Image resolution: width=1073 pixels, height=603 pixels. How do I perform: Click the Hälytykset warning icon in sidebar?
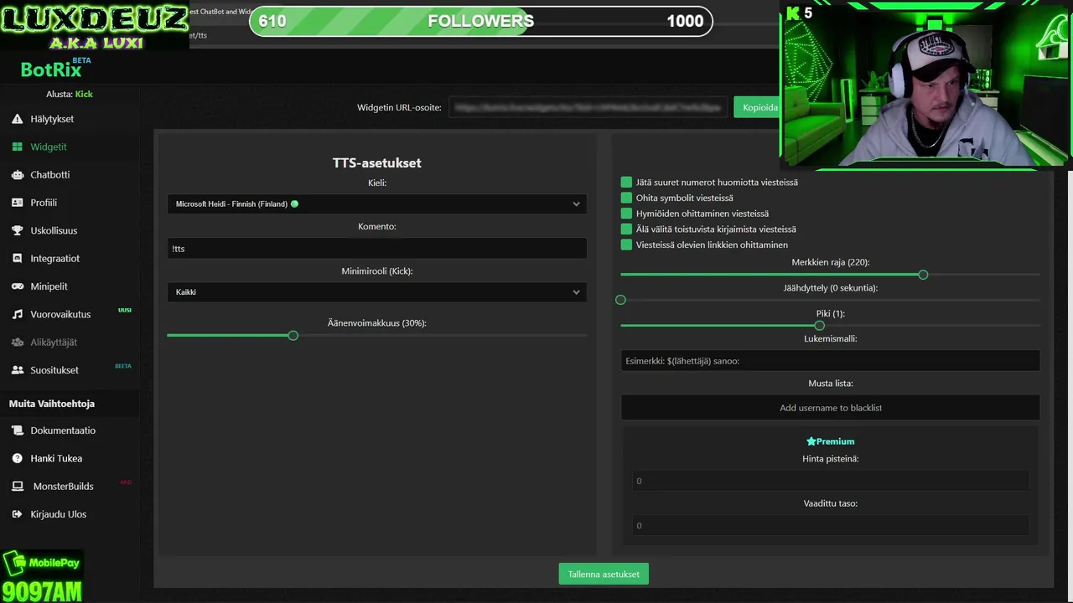click(17, 119)
